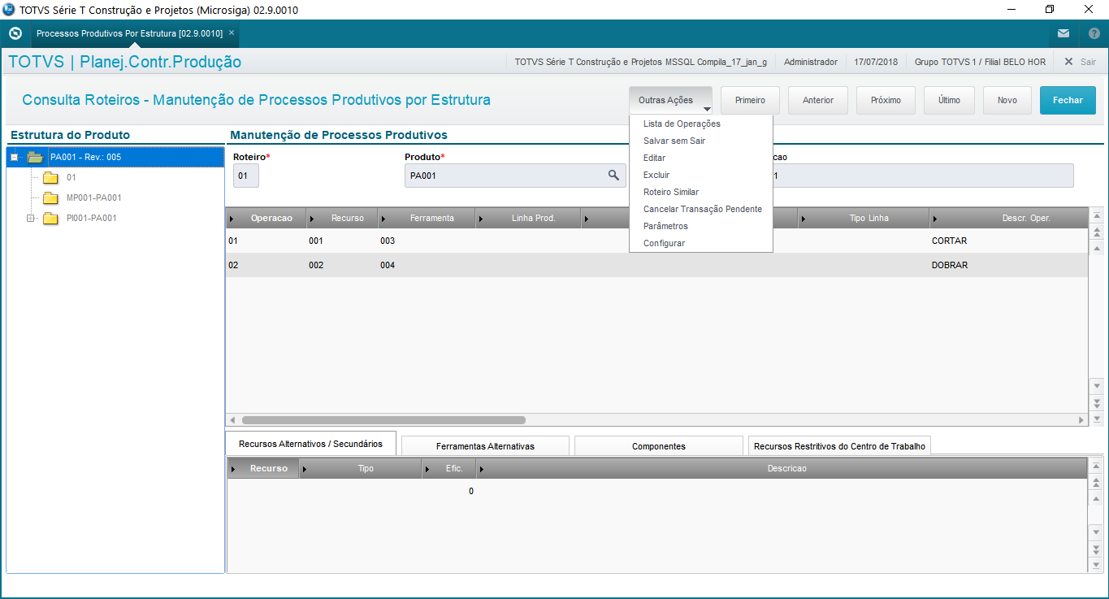Viewport: 1109px width, 599px height.
Task: Jump to first row in operations grid scrollbar
Action: 1097,216
